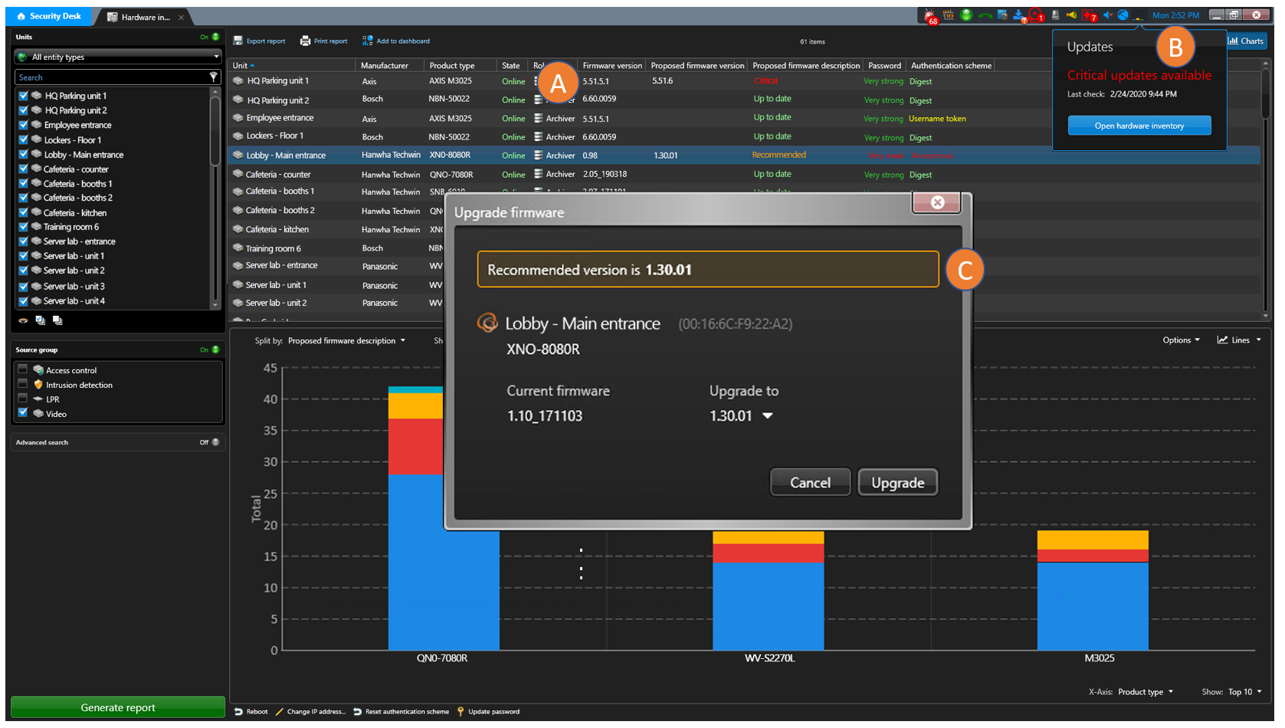Switch to the Security Desk tab
The image size is (1285, 728).
[48, 16]
